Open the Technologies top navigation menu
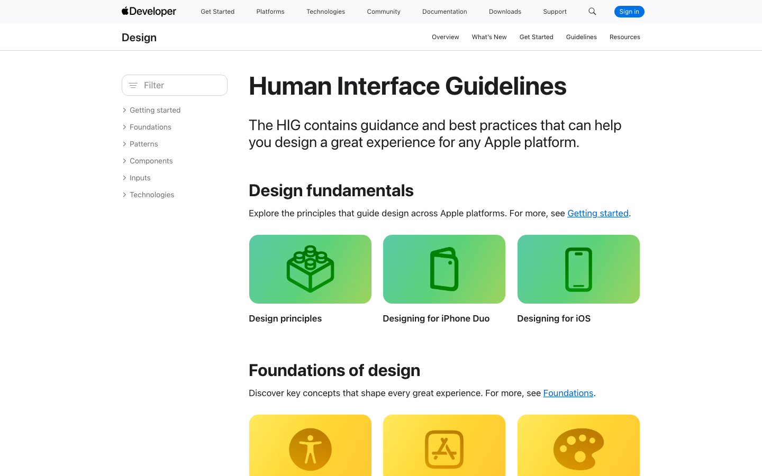The height and width of the screenshot is (476, 762). point(325,12)
